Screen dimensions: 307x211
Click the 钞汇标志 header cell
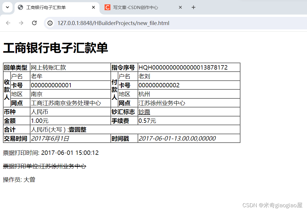coord(124,112)
